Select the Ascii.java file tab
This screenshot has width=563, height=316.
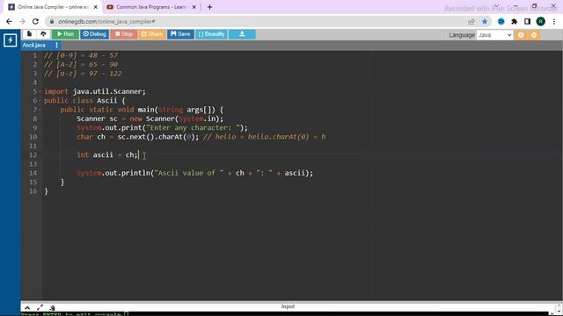click(34, 45)
